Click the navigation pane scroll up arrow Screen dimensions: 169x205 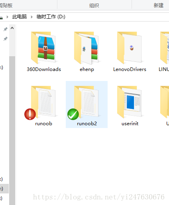point(12,28)
